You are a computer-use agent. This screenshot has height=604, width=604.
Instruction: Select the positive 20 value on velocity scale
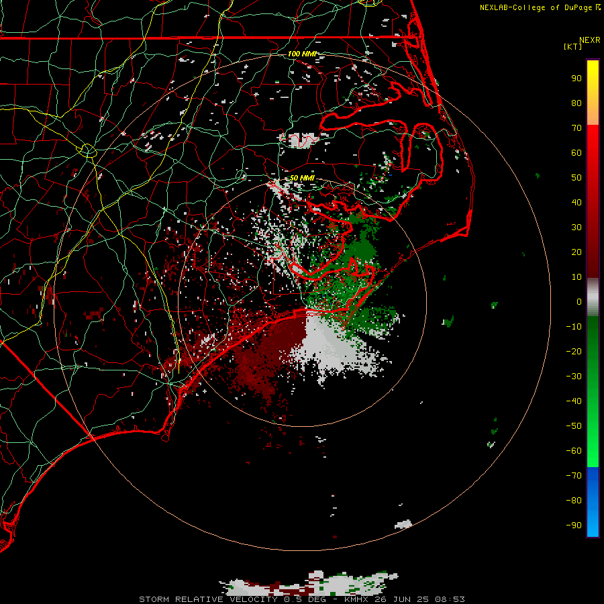tap(576, 252)
